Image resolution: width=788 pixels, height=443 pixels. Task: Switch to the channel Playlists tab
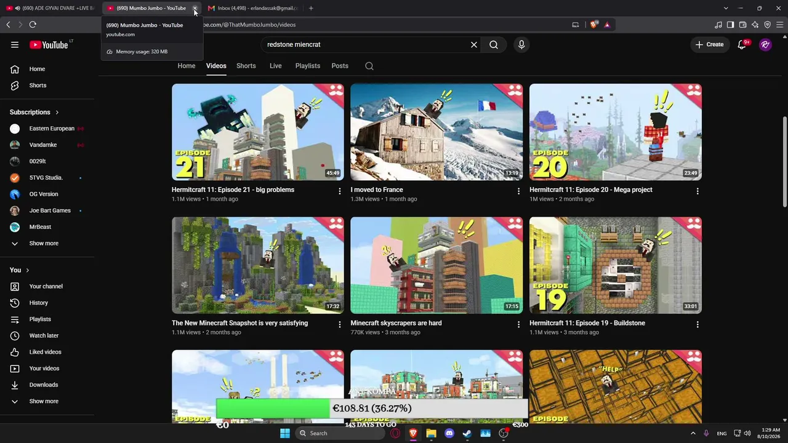[308, 66]
